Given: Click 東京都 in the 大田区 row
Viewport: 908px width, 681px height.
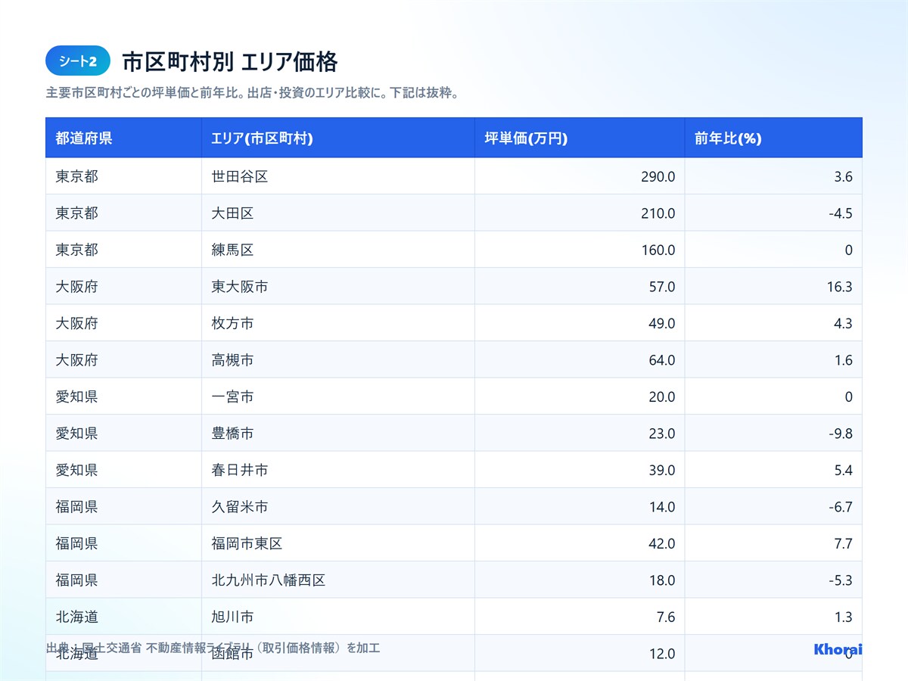Looking at the screenshot, I should tap(76, 213).
